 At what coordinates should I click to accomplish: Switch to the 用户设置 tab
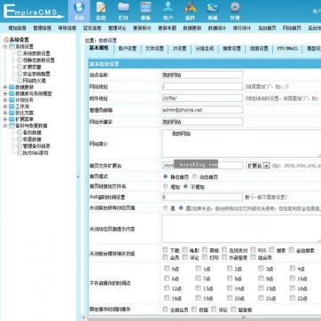(128, 49)
